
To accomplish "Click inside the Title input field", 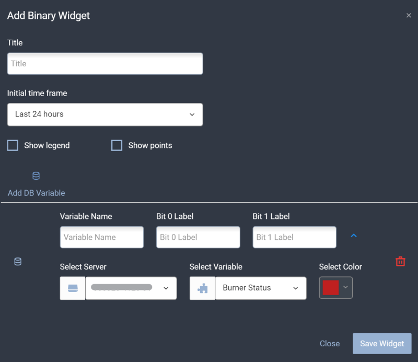I will tap(104, 63).
